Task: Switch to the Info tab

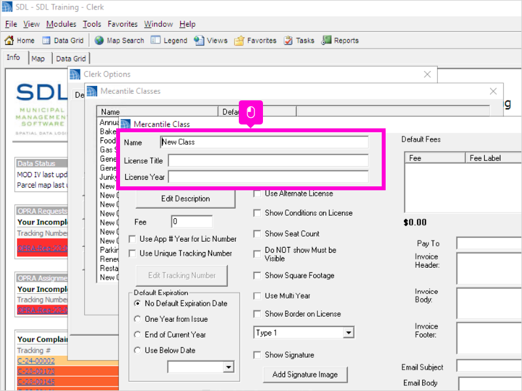Action: 14,57
